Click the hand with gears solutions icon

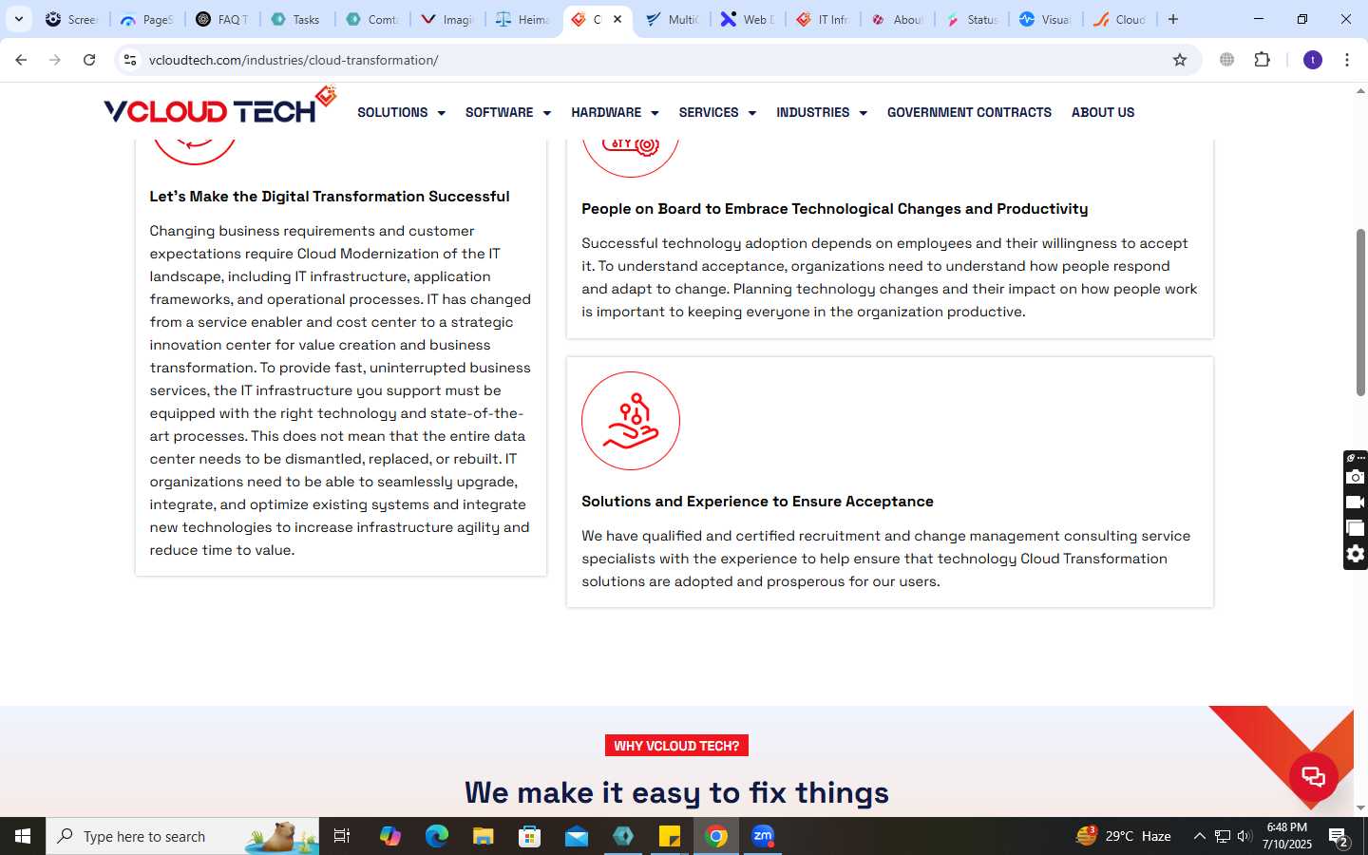pos(631,421)
